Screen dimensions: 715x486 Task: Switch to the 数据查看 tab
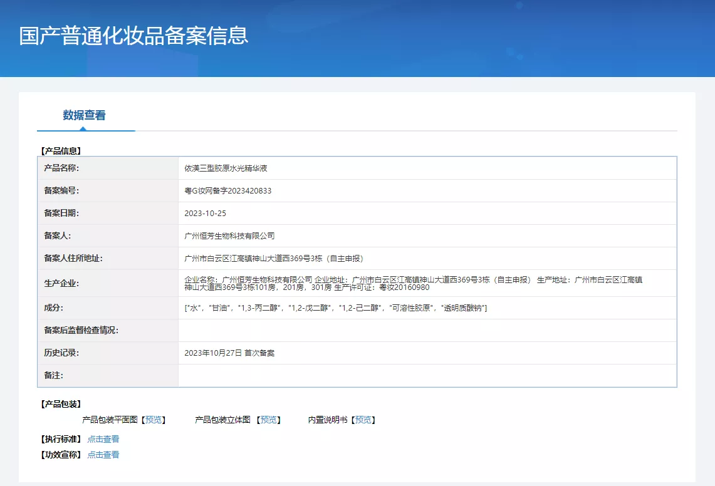84,115
